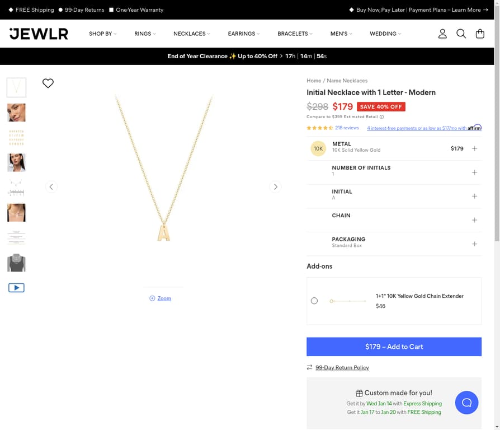Screen dimensions: 500x430
Task: Expand the Initial letter section
Action: pos(394,196)
